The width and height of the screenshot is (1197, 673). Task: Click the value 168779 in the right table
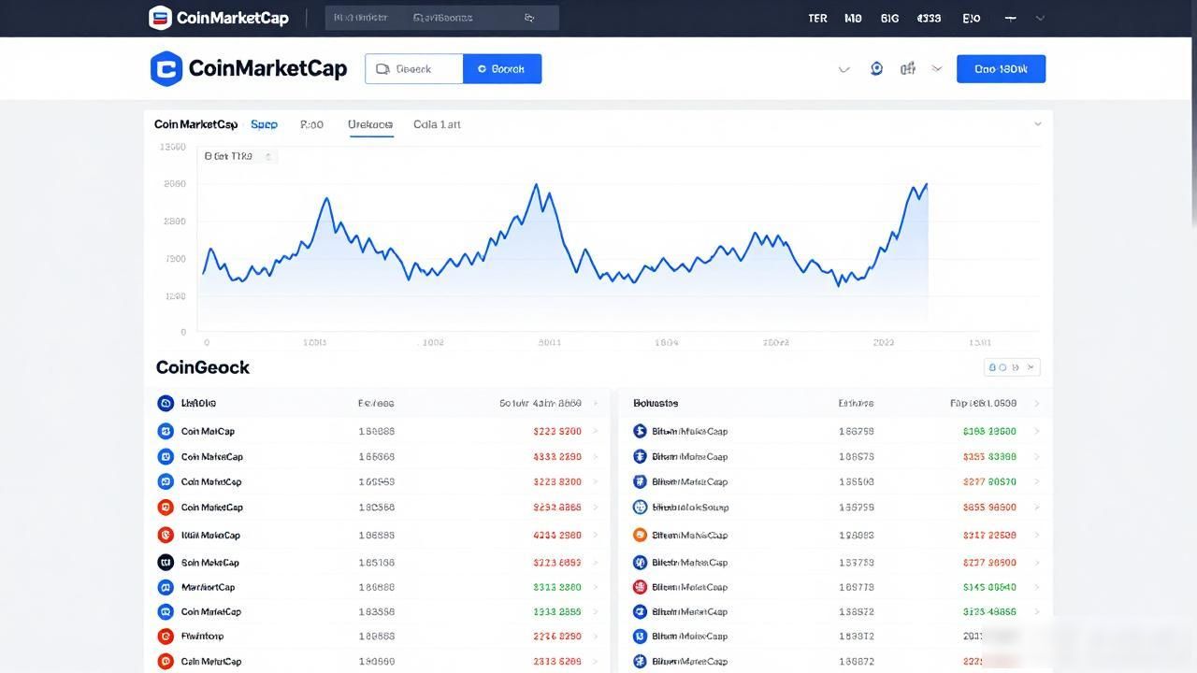click(x=857, y=588)
